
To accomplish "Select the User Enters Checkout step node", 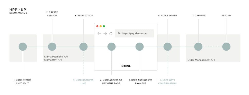I will click(x=23, y=47).
